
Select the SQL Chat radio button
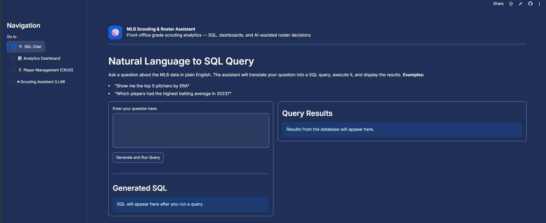[14, 47]
